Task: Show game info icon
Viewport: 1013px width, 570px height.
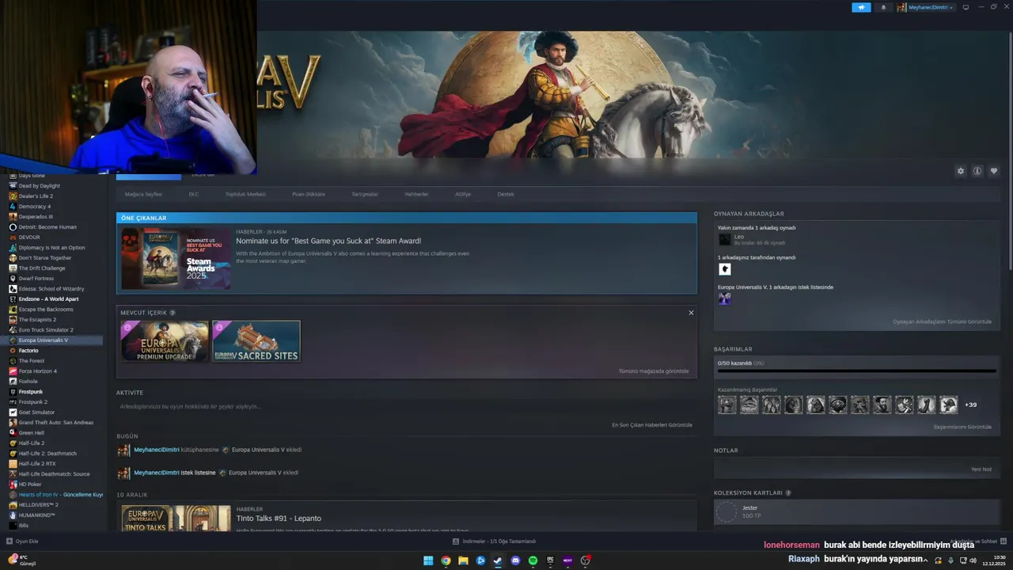Action: click(x=977, y=171)
